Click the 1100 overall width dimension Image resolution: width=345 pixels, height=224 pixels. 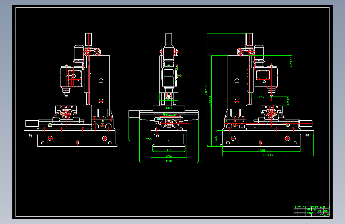[169, 161]
